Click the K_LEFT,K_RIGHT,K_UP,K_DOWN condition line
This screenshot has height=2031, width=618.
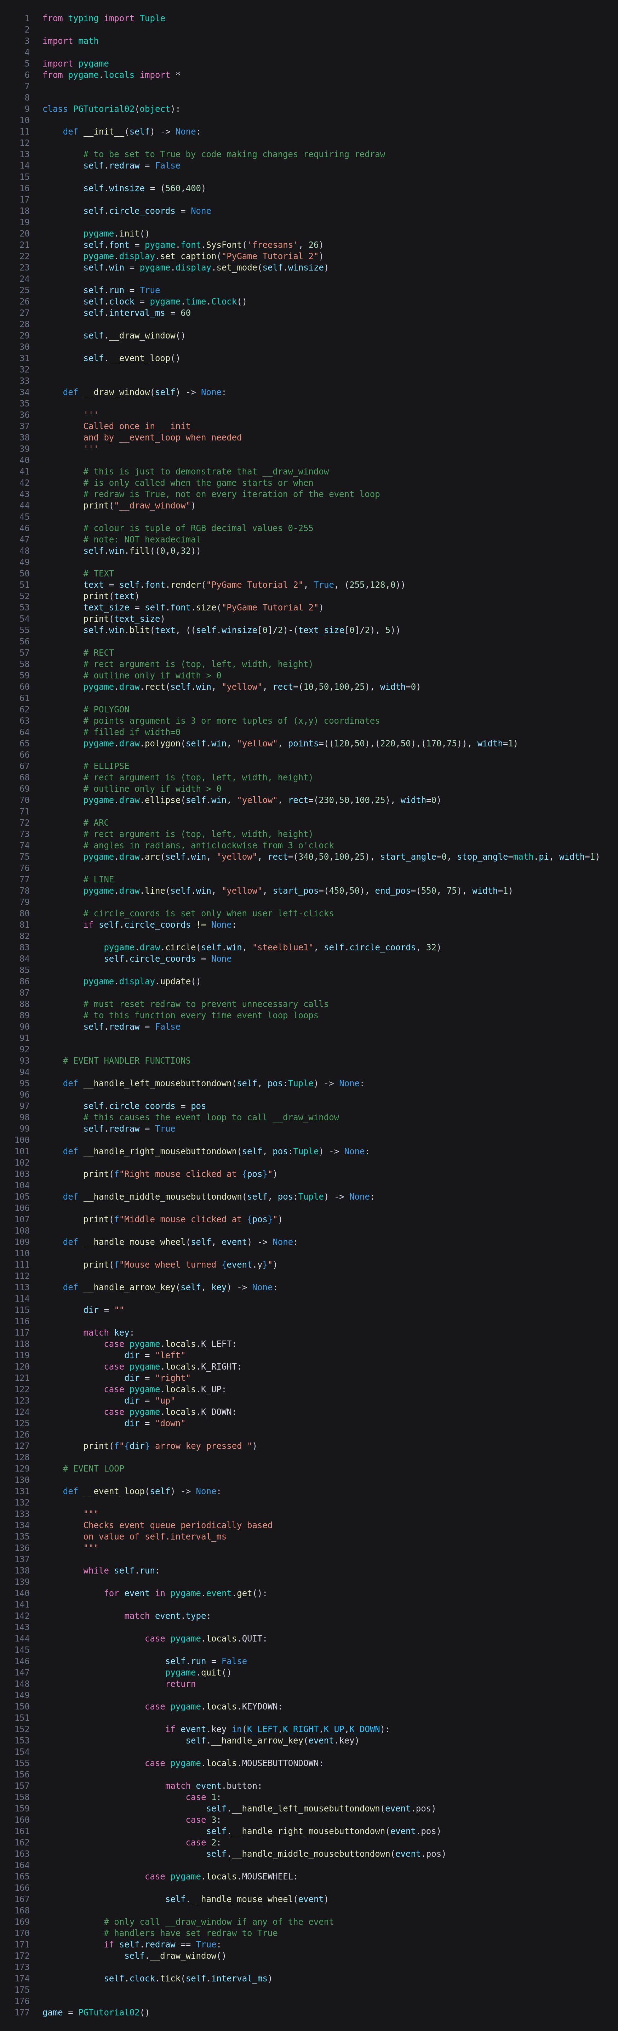[277, 1729]
